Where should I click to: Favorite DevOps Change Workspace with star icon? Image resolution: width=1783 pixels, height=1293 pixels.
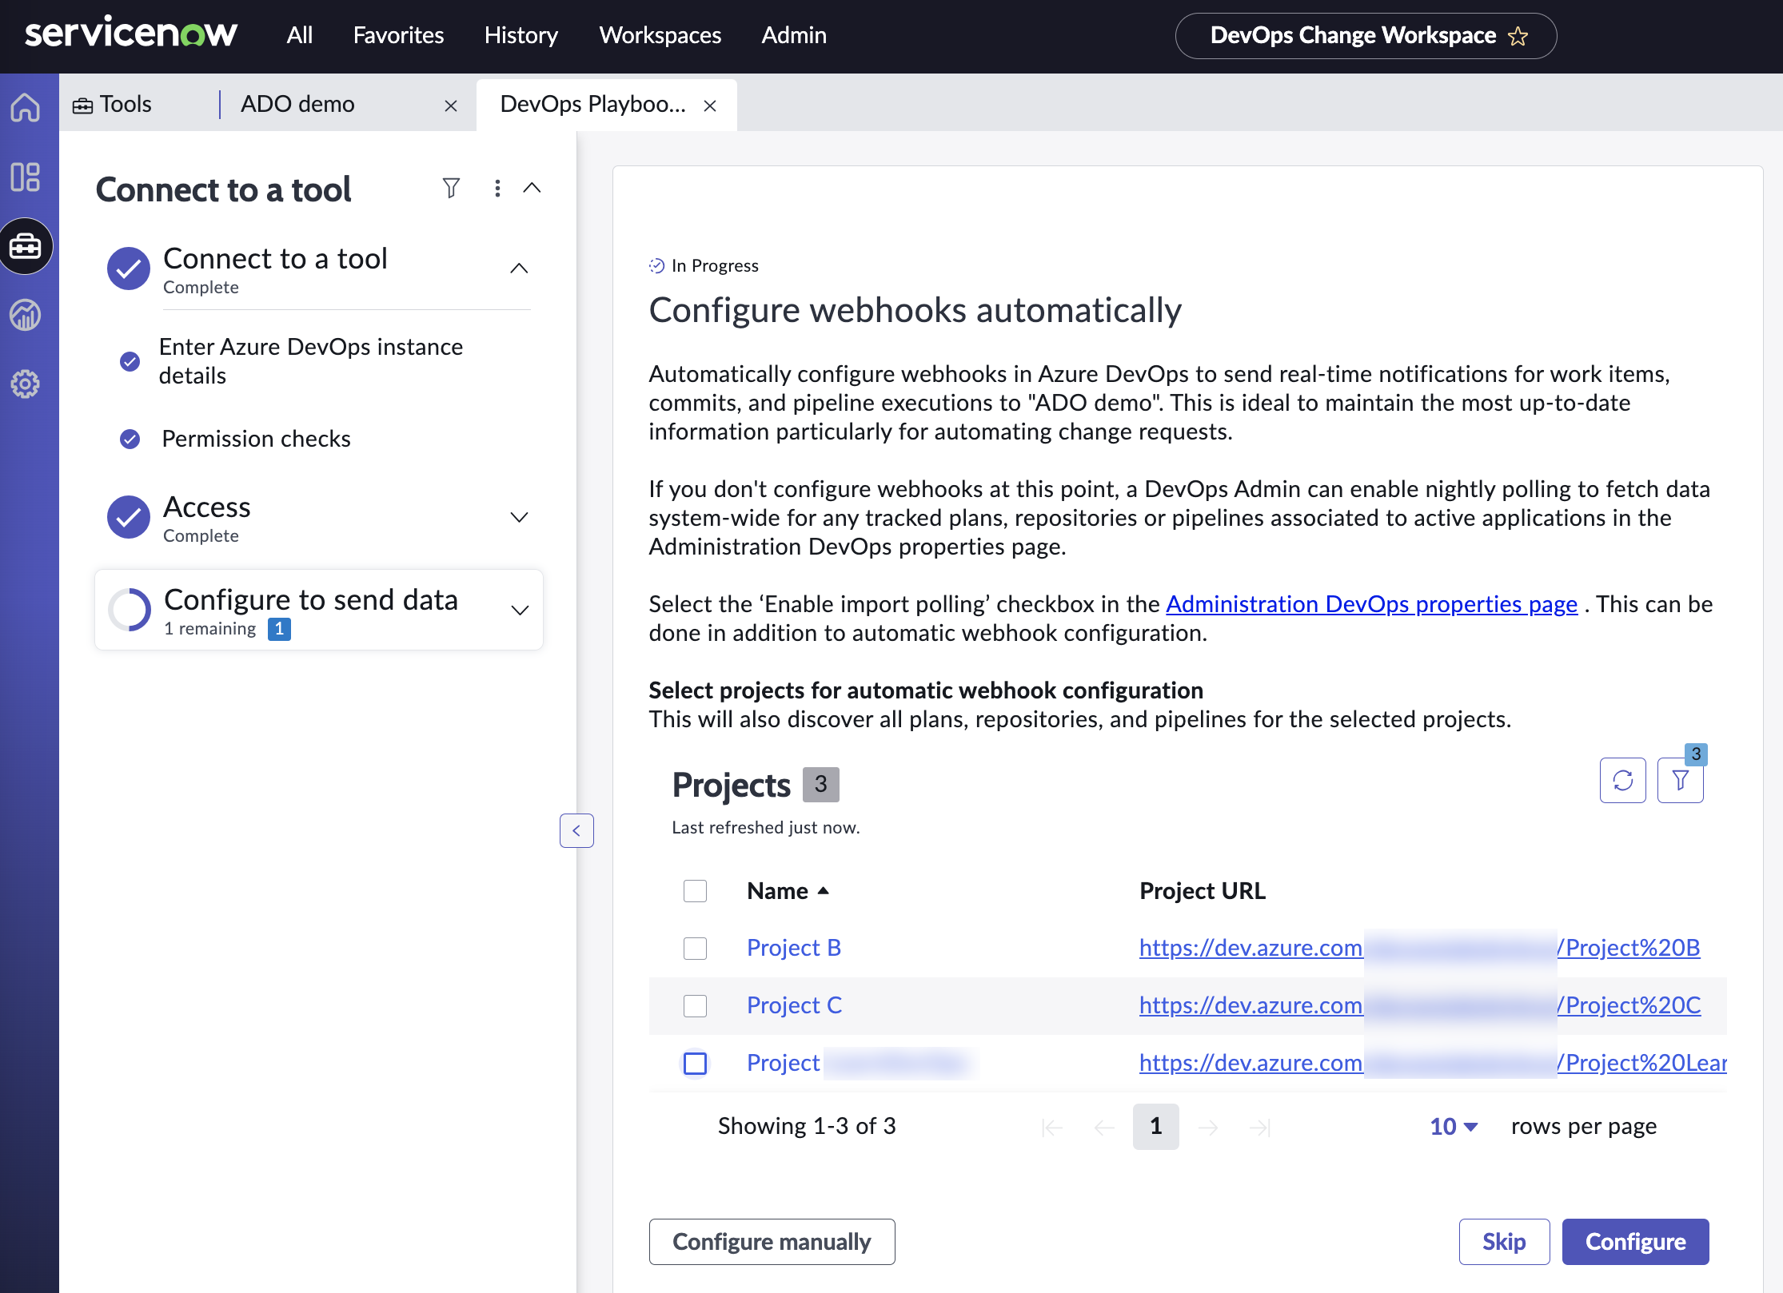tap(1518, 36)
